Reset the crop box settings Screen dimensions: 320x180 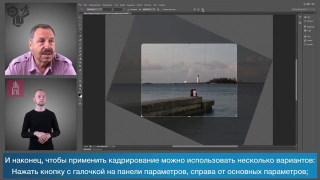[x=194, y=9]
